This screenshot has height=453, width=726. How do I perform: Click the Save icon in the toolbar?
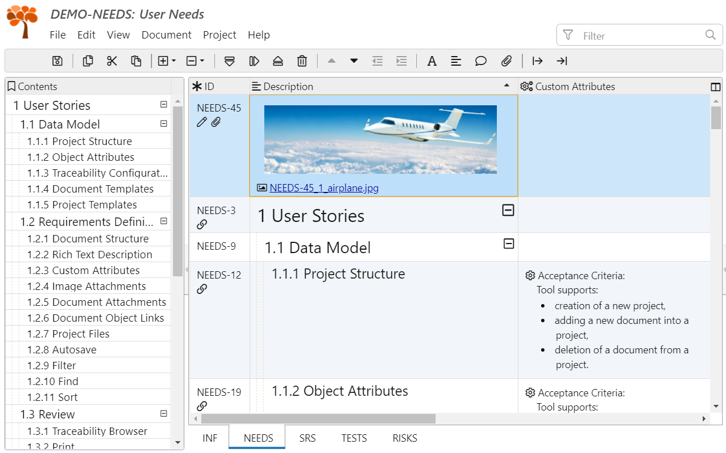[x=57, y=61]
